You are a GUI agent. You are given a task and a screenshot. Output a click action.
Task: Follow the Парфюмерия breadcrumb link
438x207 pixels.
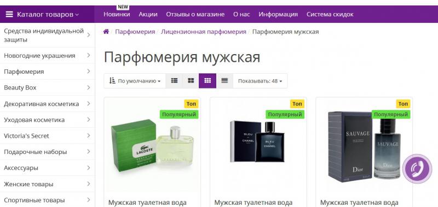pos(135,32)
